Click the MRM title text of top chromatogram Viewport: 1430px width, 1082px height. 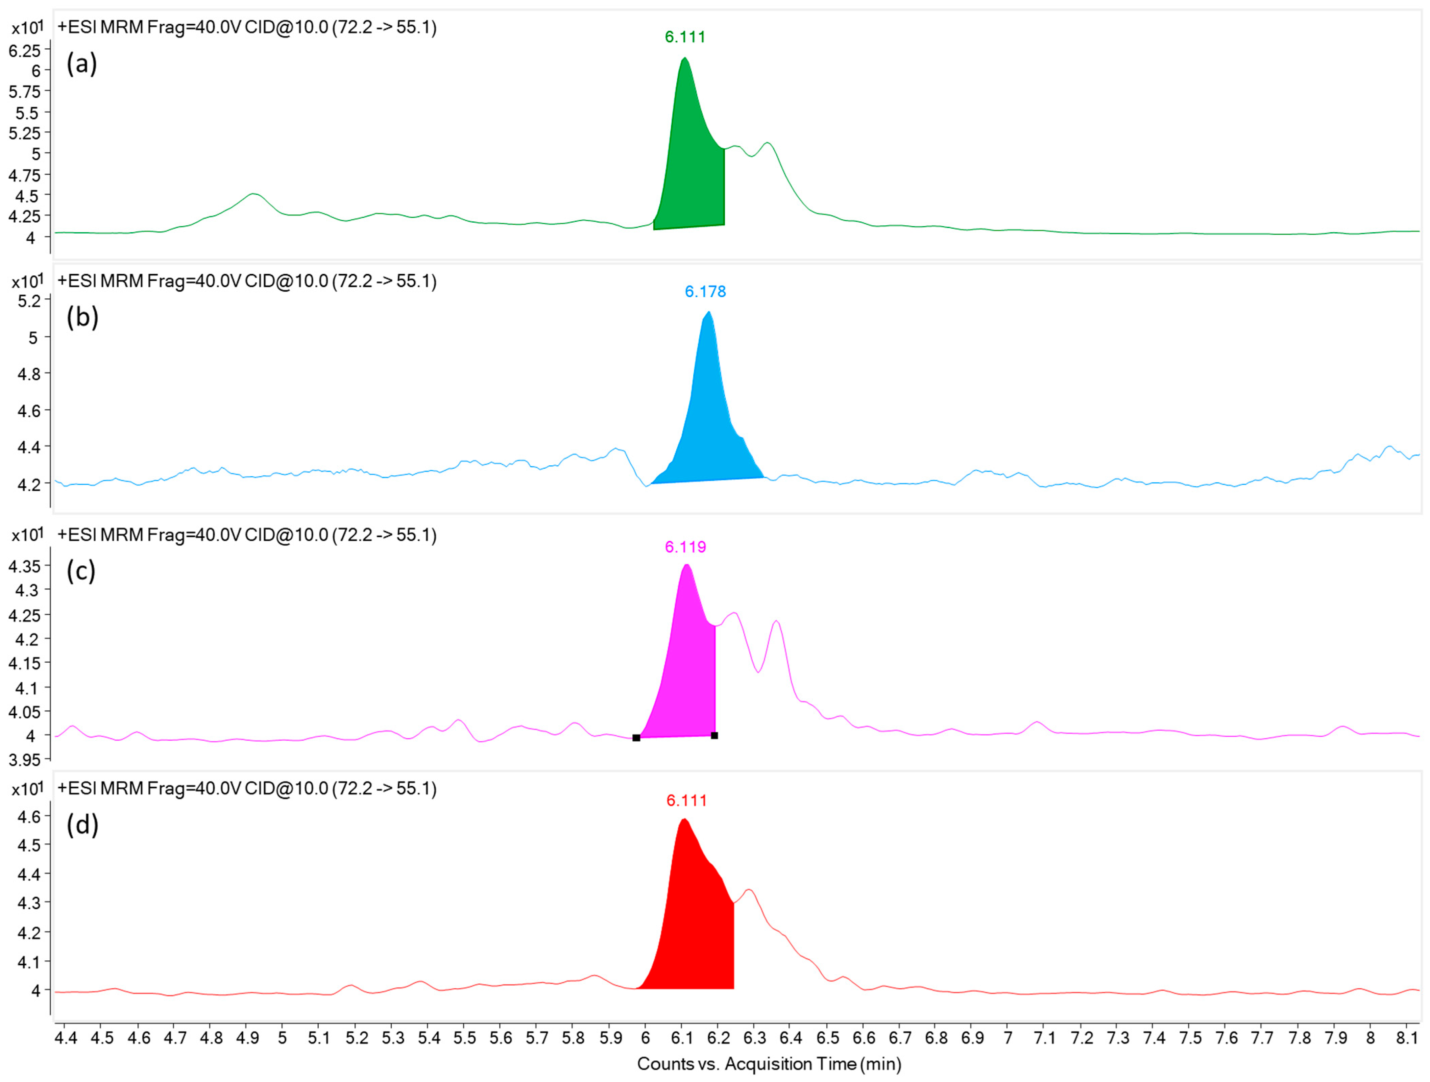pyautogui.click(x=247, y=27)
